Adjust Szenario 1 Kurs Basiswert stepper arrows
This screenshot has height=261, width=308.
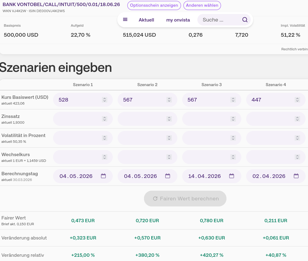point(105,100)
